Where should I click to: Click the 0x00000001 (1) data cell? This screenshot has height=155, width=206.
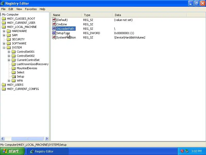coord(124,33)
